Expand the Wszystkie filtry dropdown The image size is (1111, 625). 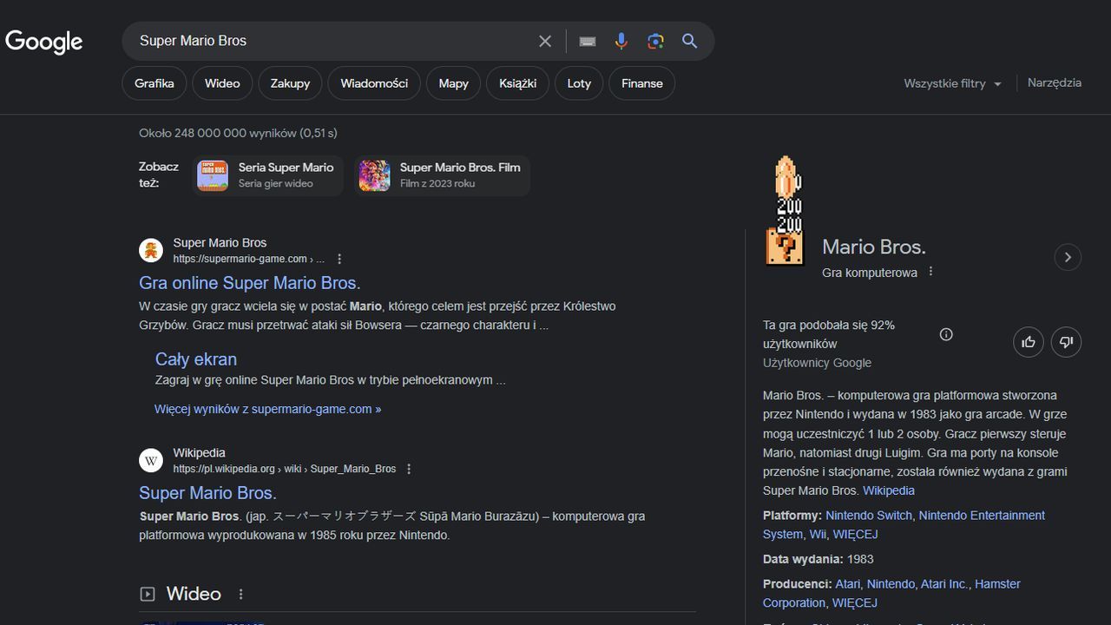pos(952,83)
